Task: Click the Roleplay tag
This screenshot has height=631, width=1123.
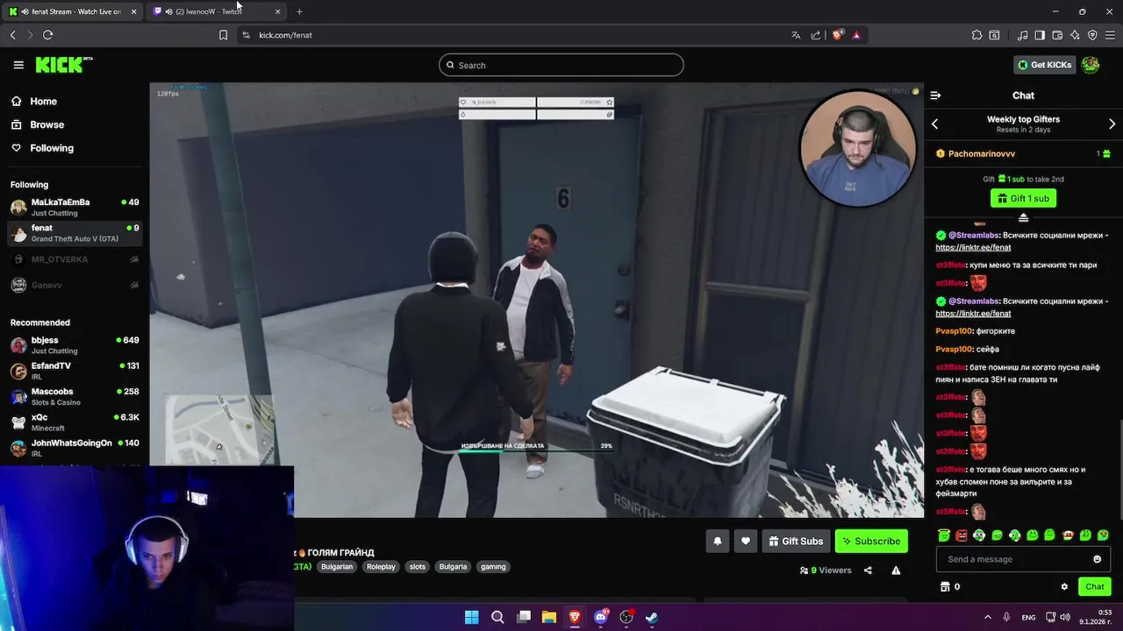Action: click(x=381, y=567)
